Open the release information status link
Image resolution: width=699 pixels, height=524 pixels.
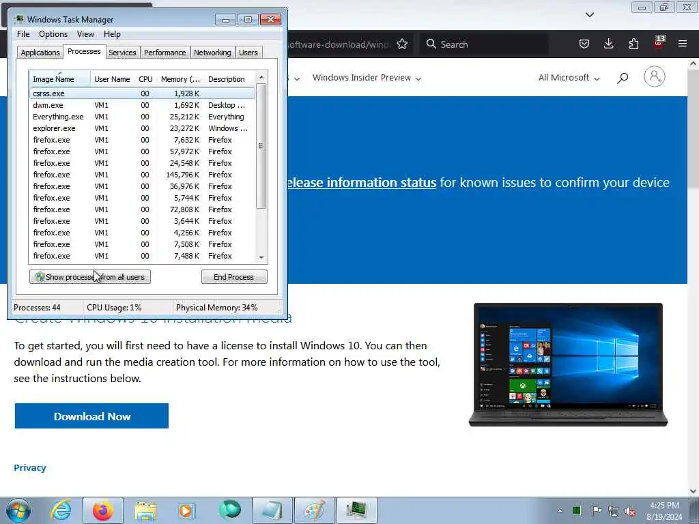(362, 182)
